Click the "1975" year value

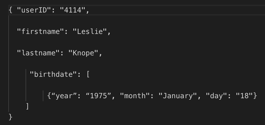point(98,96)
